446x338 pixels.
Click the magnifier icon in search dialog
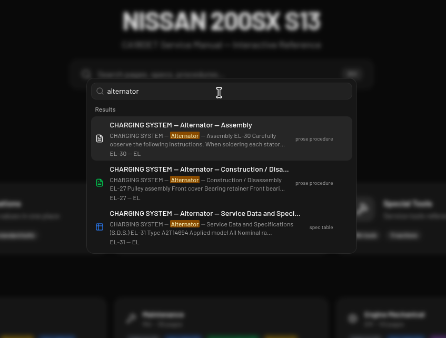click(100, 91)
